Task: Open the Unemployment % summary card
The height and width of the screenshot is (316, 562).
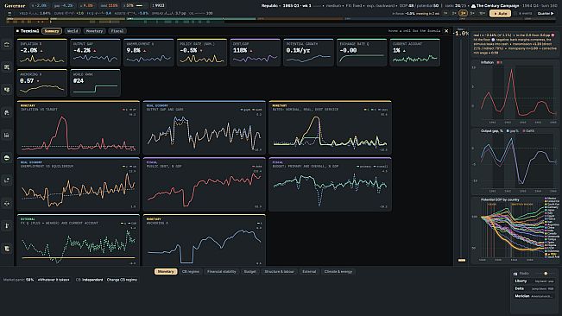Action: (x=148, y=53)
